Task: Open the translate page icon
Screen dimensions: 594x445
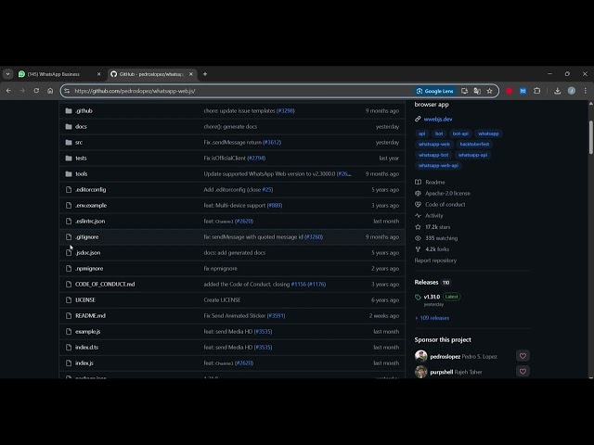Action: pyautogui.click(x=477, y=91)
